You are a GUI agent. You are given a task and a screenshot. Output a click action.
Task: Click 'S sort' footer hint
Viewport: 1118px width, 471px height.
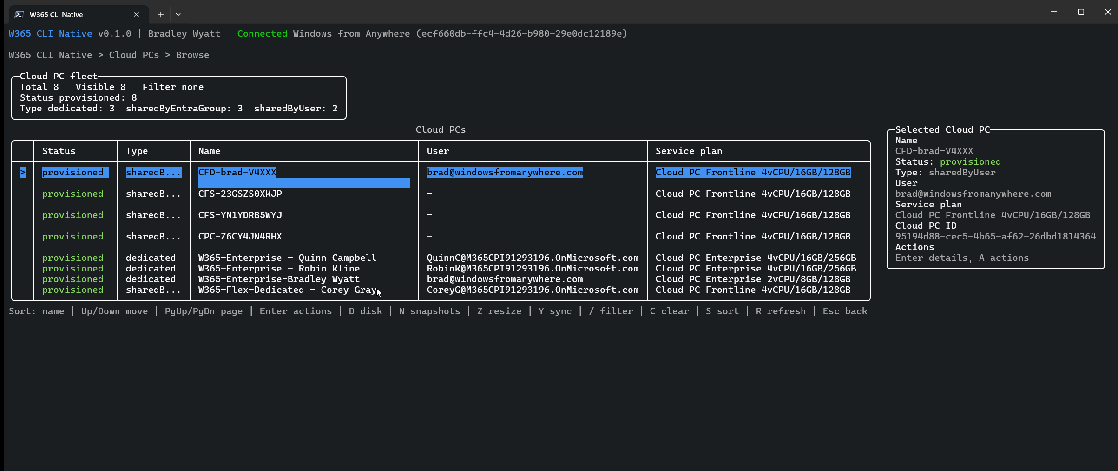(722, 311)
